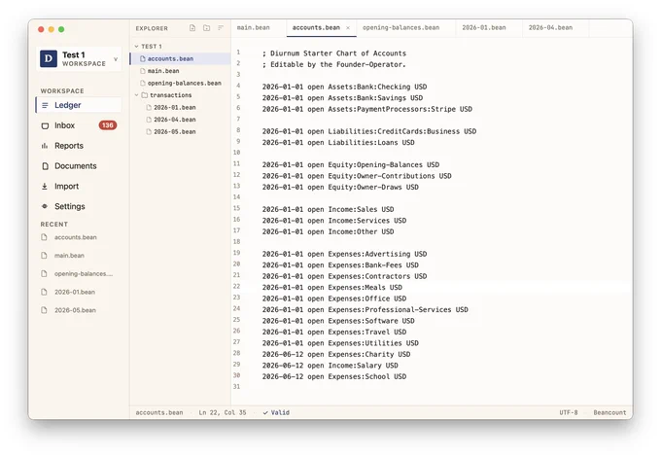This screenshot has height=457, width=661.
Task: Click the transactions folder icon
Action: [x=145, y=95]
